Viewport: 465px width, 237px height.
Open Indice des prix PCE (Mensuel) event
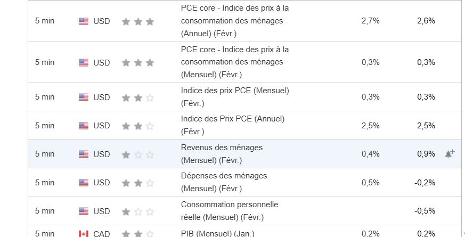click(x=235, y=97)
